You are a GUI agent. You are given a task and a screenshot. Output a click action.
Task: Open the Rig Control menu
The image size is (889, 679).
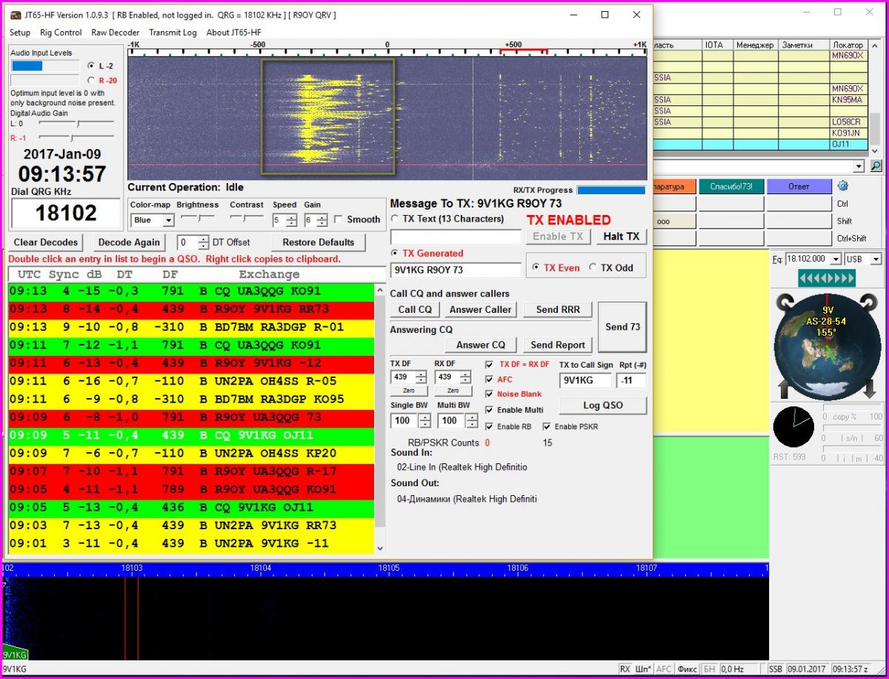click(61, 33)
